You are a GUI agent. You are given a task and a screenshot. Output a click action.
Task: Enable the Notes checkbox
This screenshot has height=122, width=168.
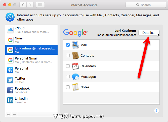pos(68,87)
